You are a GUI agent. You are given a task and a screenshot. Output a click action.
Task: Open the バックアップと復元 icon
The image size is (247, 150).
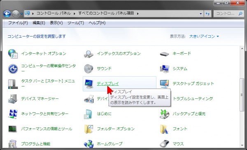coord(164,114)
